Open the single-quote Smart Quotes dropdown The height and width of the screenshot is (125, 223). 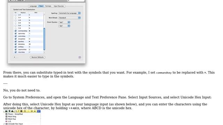(64, 26)
